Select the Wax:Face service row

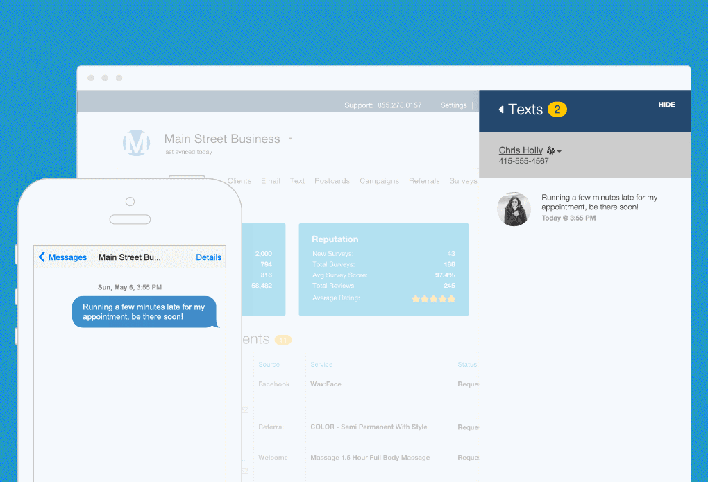tap(326, 384)
